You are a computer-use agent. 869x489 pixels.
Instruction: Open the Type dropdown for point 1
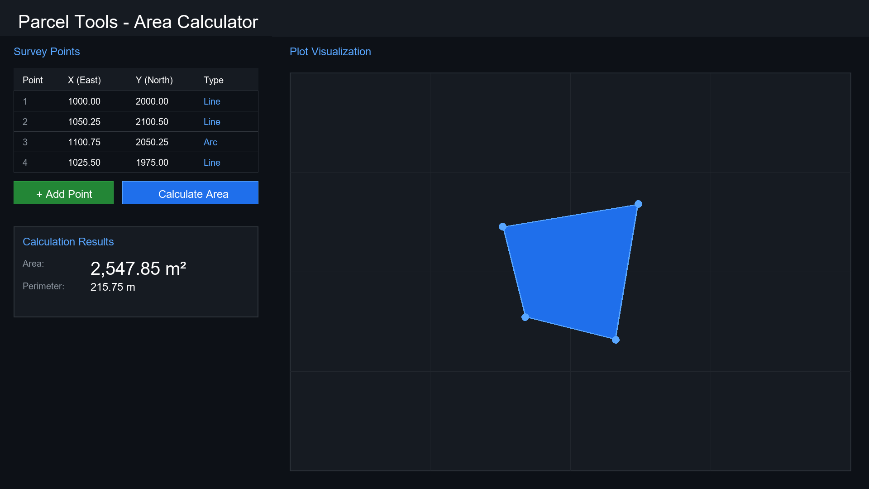(211, 101)
